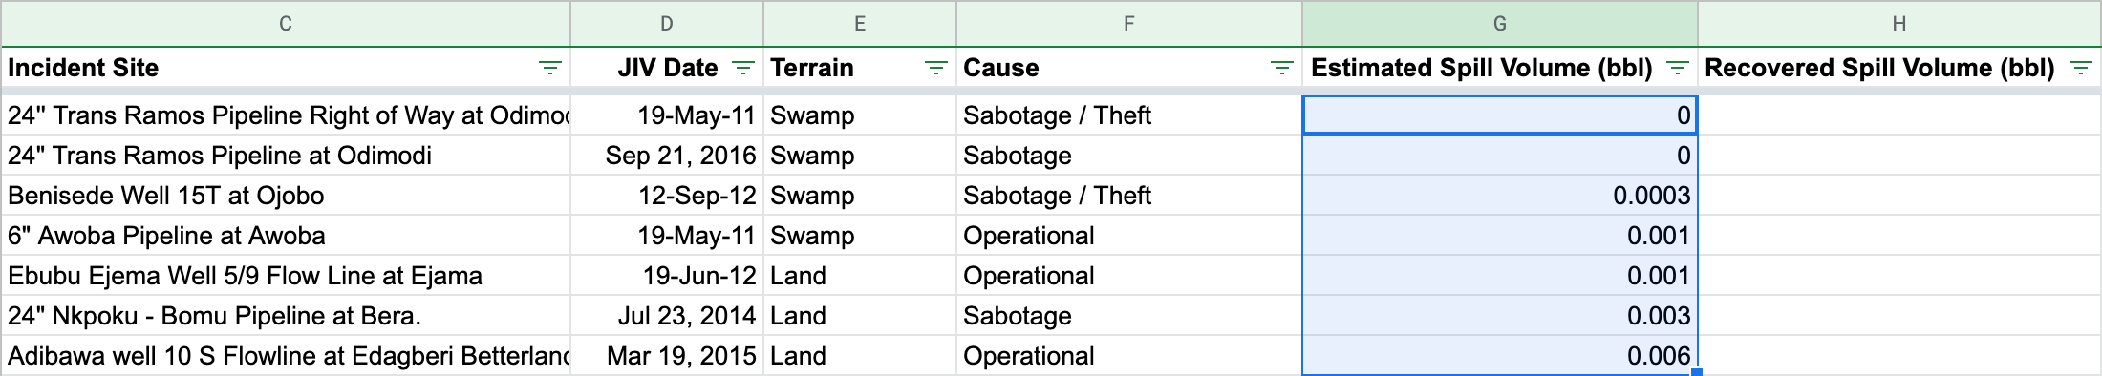Select Terrain cell in Ebubu Ejema row
This screenshot has height=376, width=2102.
point(860,276)
